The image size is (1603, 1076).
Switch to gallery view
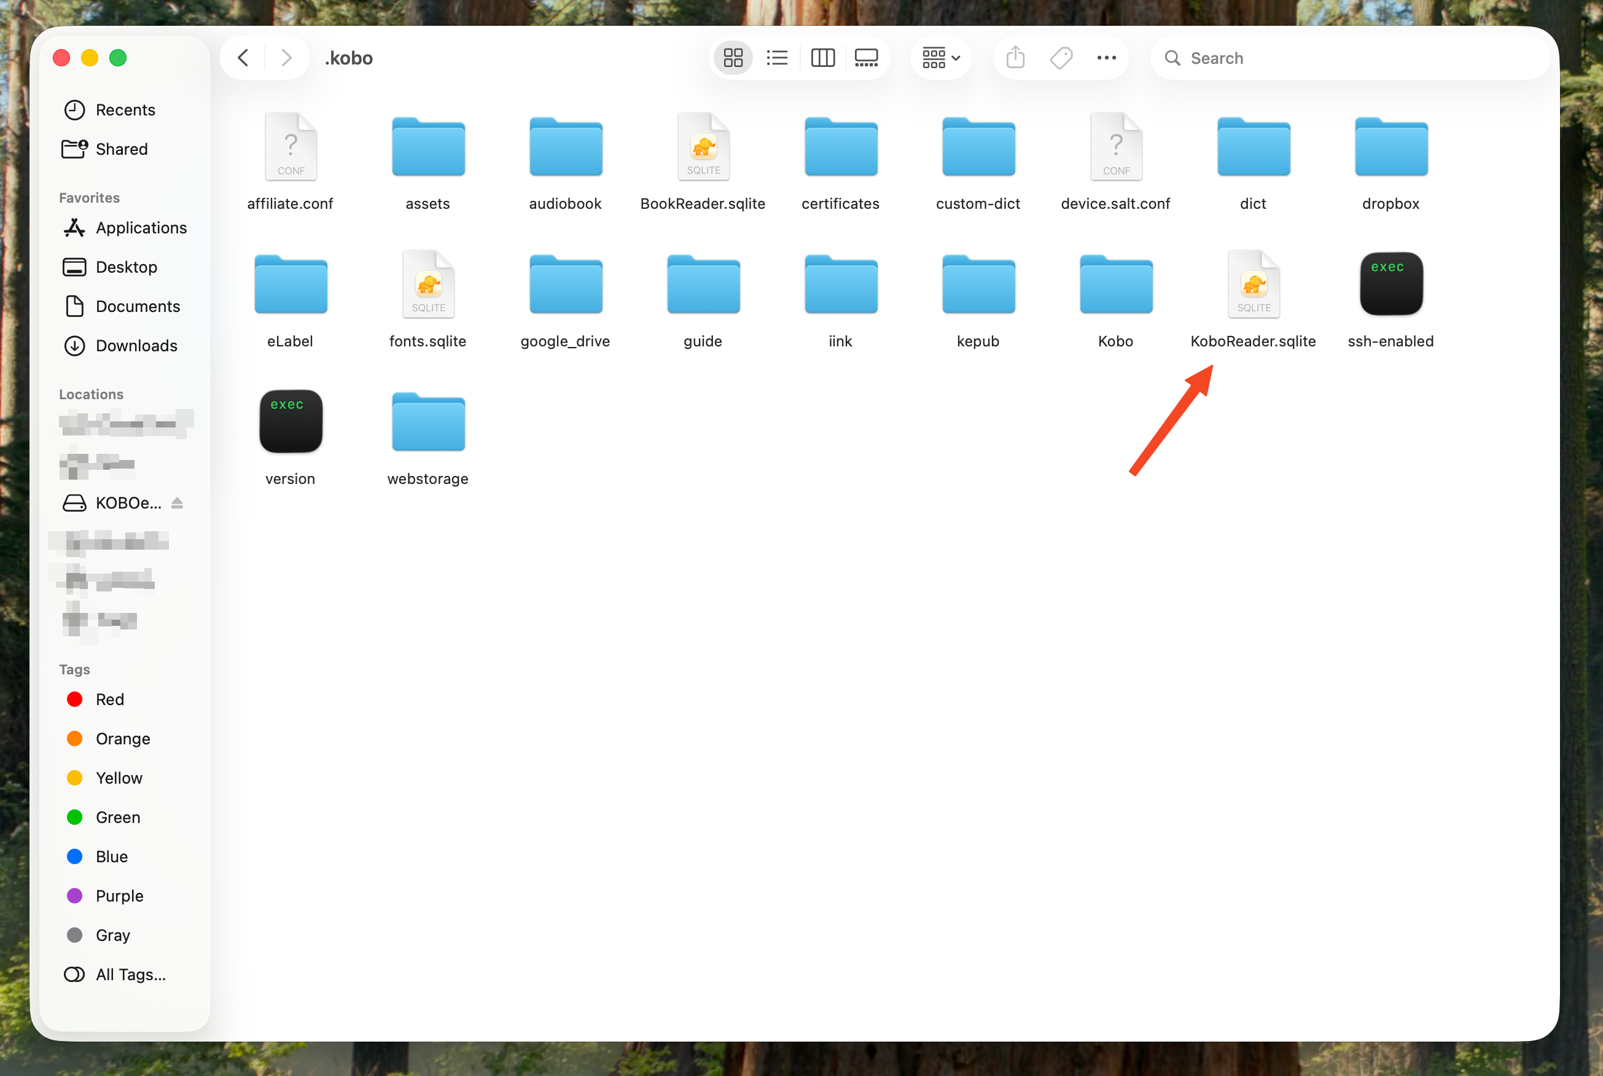866,58
